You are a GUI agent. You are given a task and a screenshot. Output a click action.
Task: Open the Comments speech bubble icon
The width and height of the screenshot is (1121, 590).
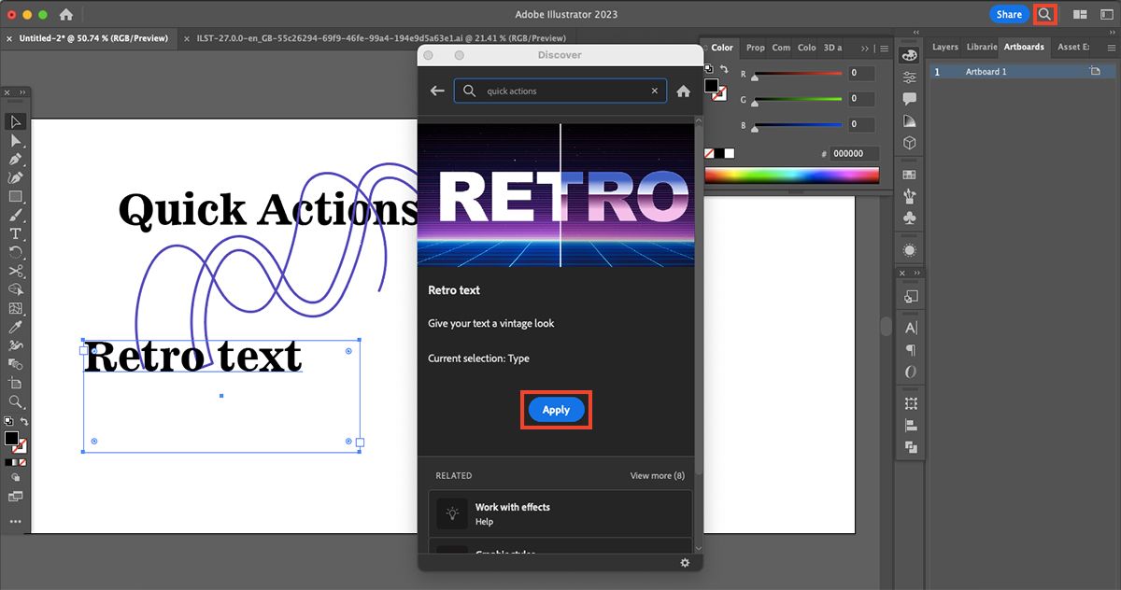click(x=909, y=99)
